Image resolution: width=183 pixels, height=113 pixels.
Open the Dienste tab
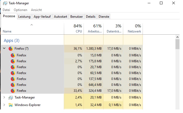pos(104,17)
